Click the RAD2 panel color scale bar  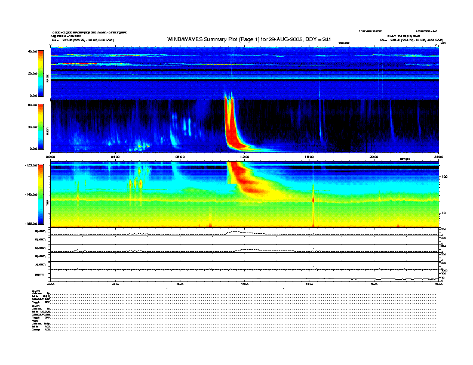click(x=41, y=73)
